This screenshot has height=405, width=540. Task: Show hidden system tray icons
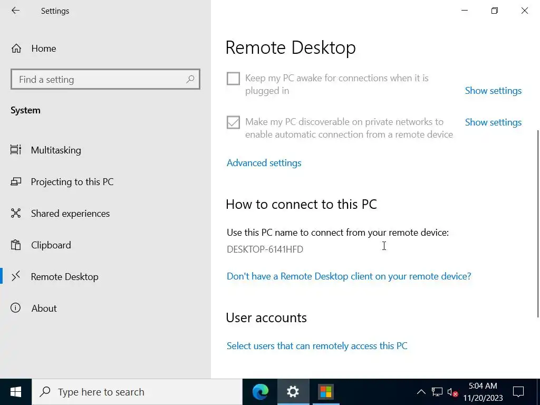[421, 392]
